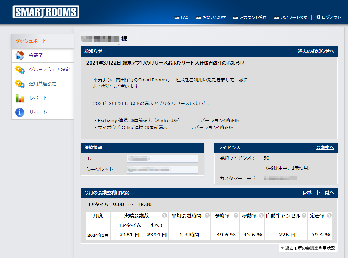
Task: Click the help icon next to 定着率
Action: coord(329,216)
